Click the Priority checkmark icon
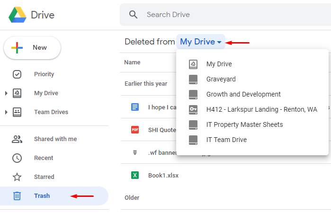Screen dimensions: 331x213 (17, 74)
